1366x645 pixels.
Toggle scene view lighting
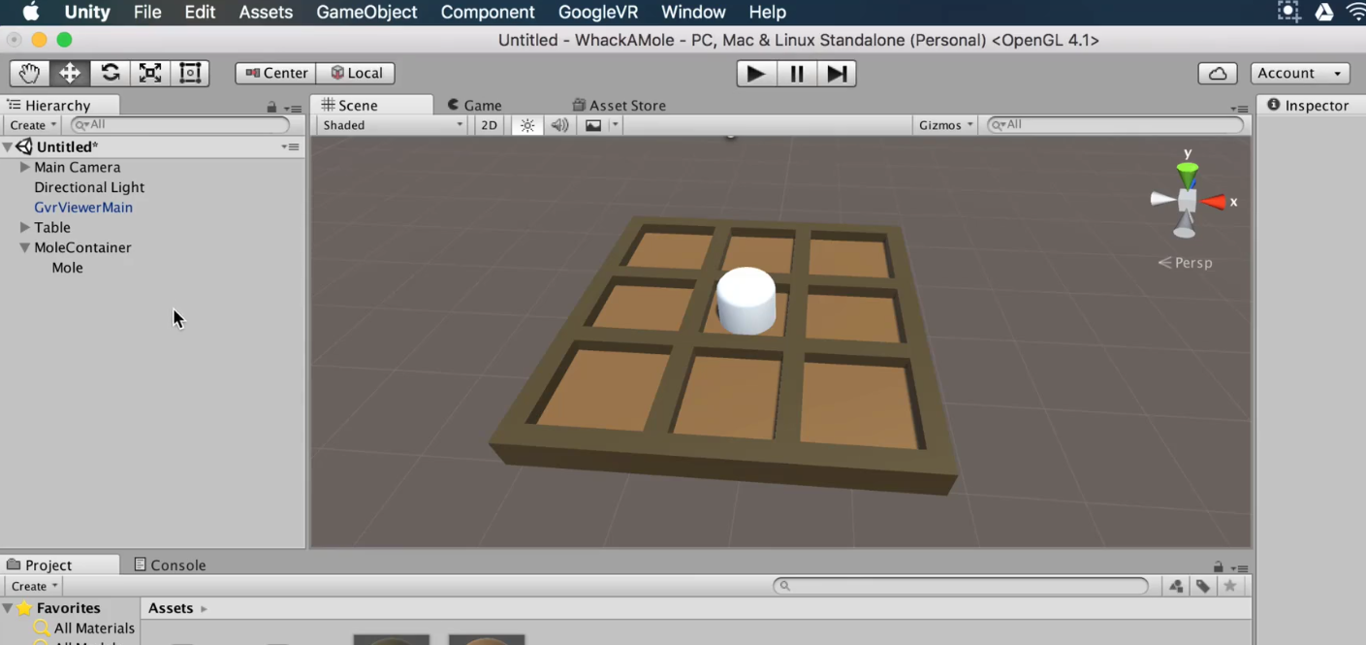click(526, 124)
